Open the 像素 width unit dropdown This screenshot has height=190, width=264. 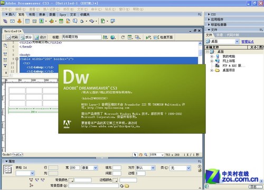[96, 168]
